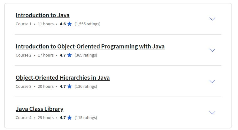The image size is (238, 130).
Task: Click the star icon next to 136 ratings
Action: (70, 86)
